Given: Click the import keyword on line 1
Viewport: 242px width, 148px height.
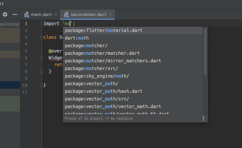Looking at the screenshot, I should [51, 24].
